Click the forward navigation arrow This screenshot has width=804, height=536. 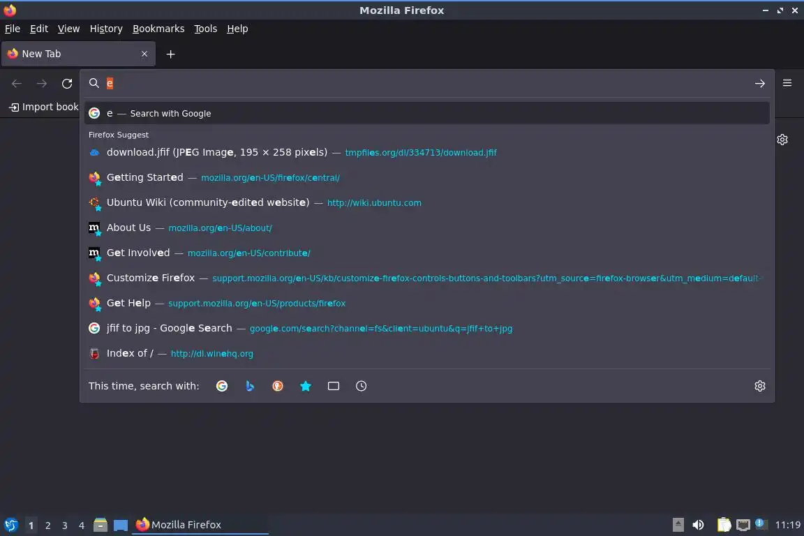click(x=42, y=83)
